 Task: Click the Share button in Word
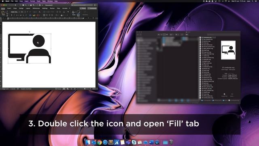click(83, 8)
